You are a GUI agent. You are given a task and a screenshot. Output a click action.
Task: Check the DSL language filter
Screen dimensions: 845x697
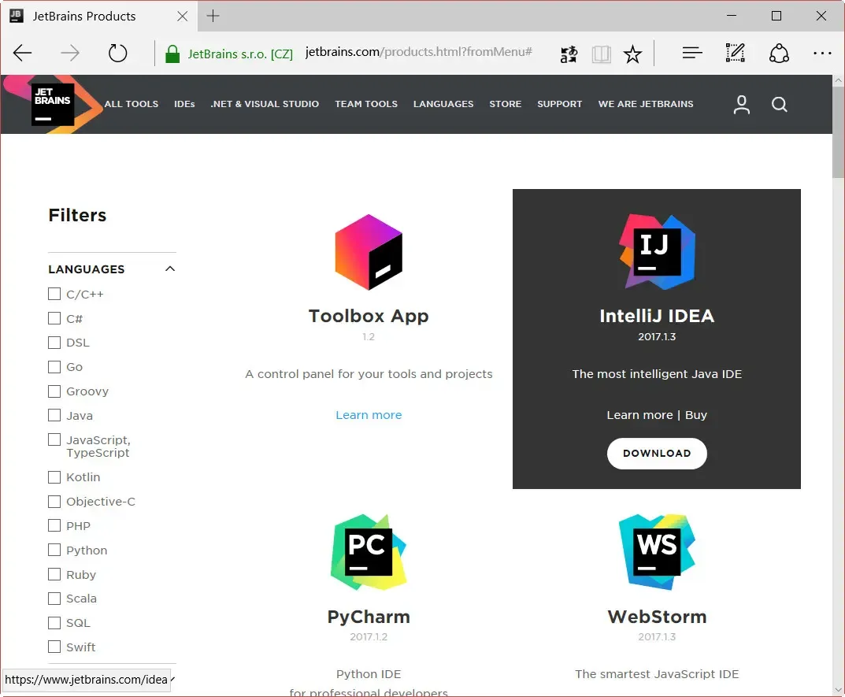[54, 343]
